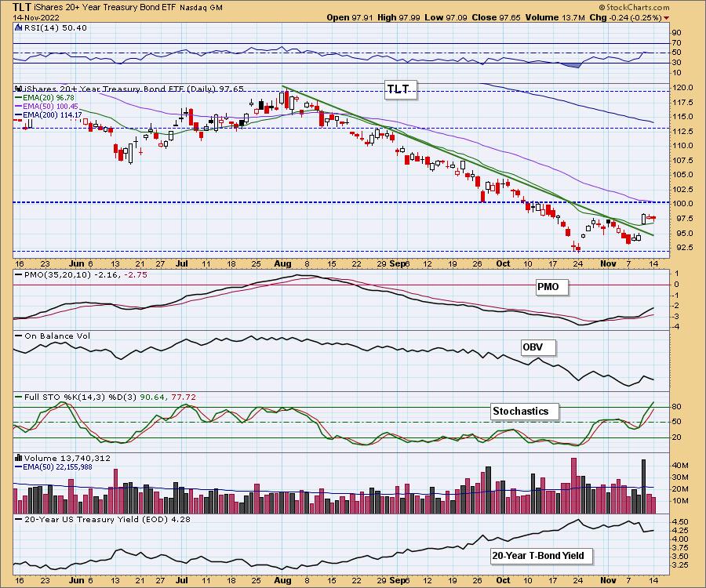Click the 4.50 yield axis value
The image size is (706, 588).
[x=681, y=522]
